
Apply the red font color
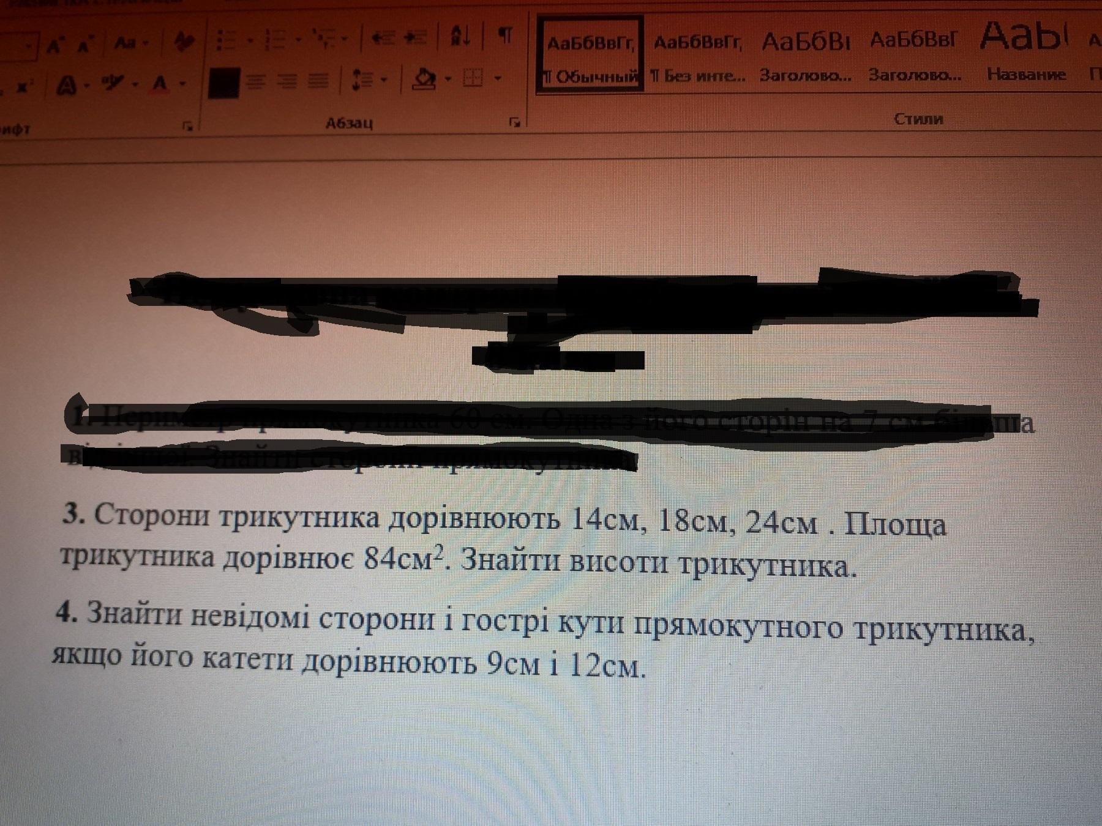point(160,83)
